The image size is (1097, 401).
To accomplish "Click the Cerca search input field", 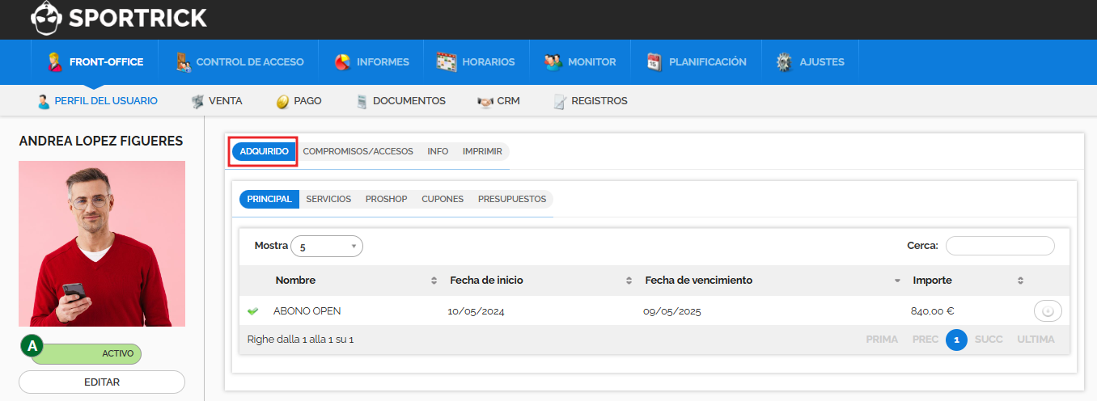I will [1000, 246].
